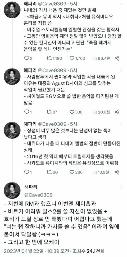Open more options on the final tweet
This screenshot has height=257, width=127.
pos(121,187)
